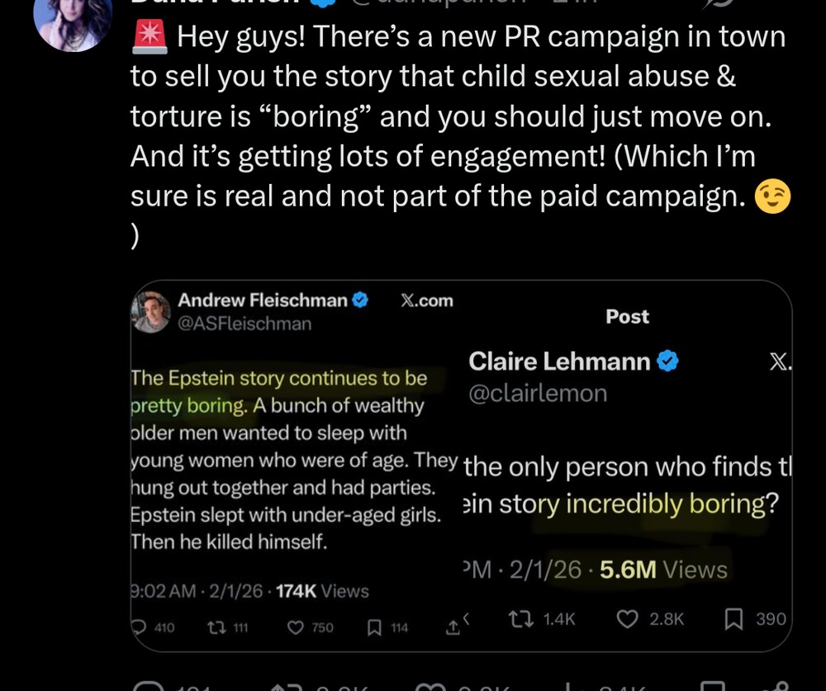
Task: Click Andrew Fleischman's avatar photo
Action: coord(151,312)
